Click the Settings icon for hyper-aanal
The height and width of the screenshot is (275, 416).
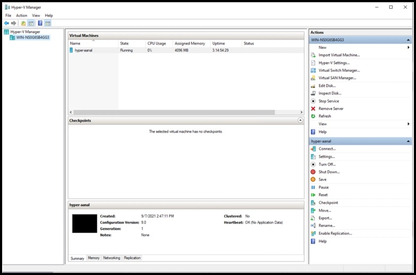313,157
